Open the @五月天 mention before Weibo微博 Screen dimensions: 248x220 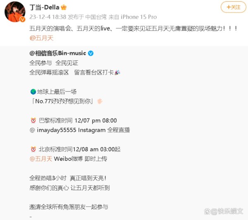(x=41, y=159)
